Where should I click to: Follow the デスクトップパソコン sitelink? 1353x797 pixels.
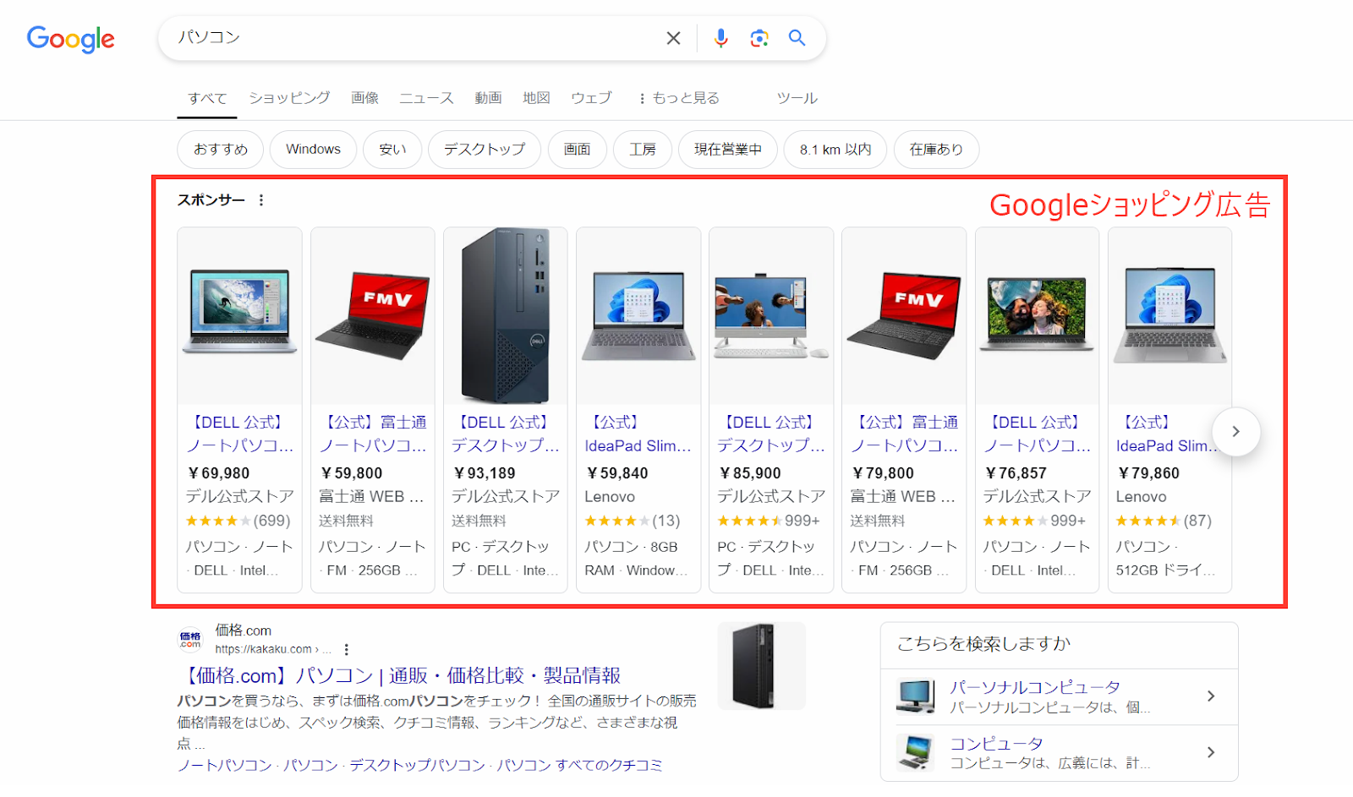(418, 765)
